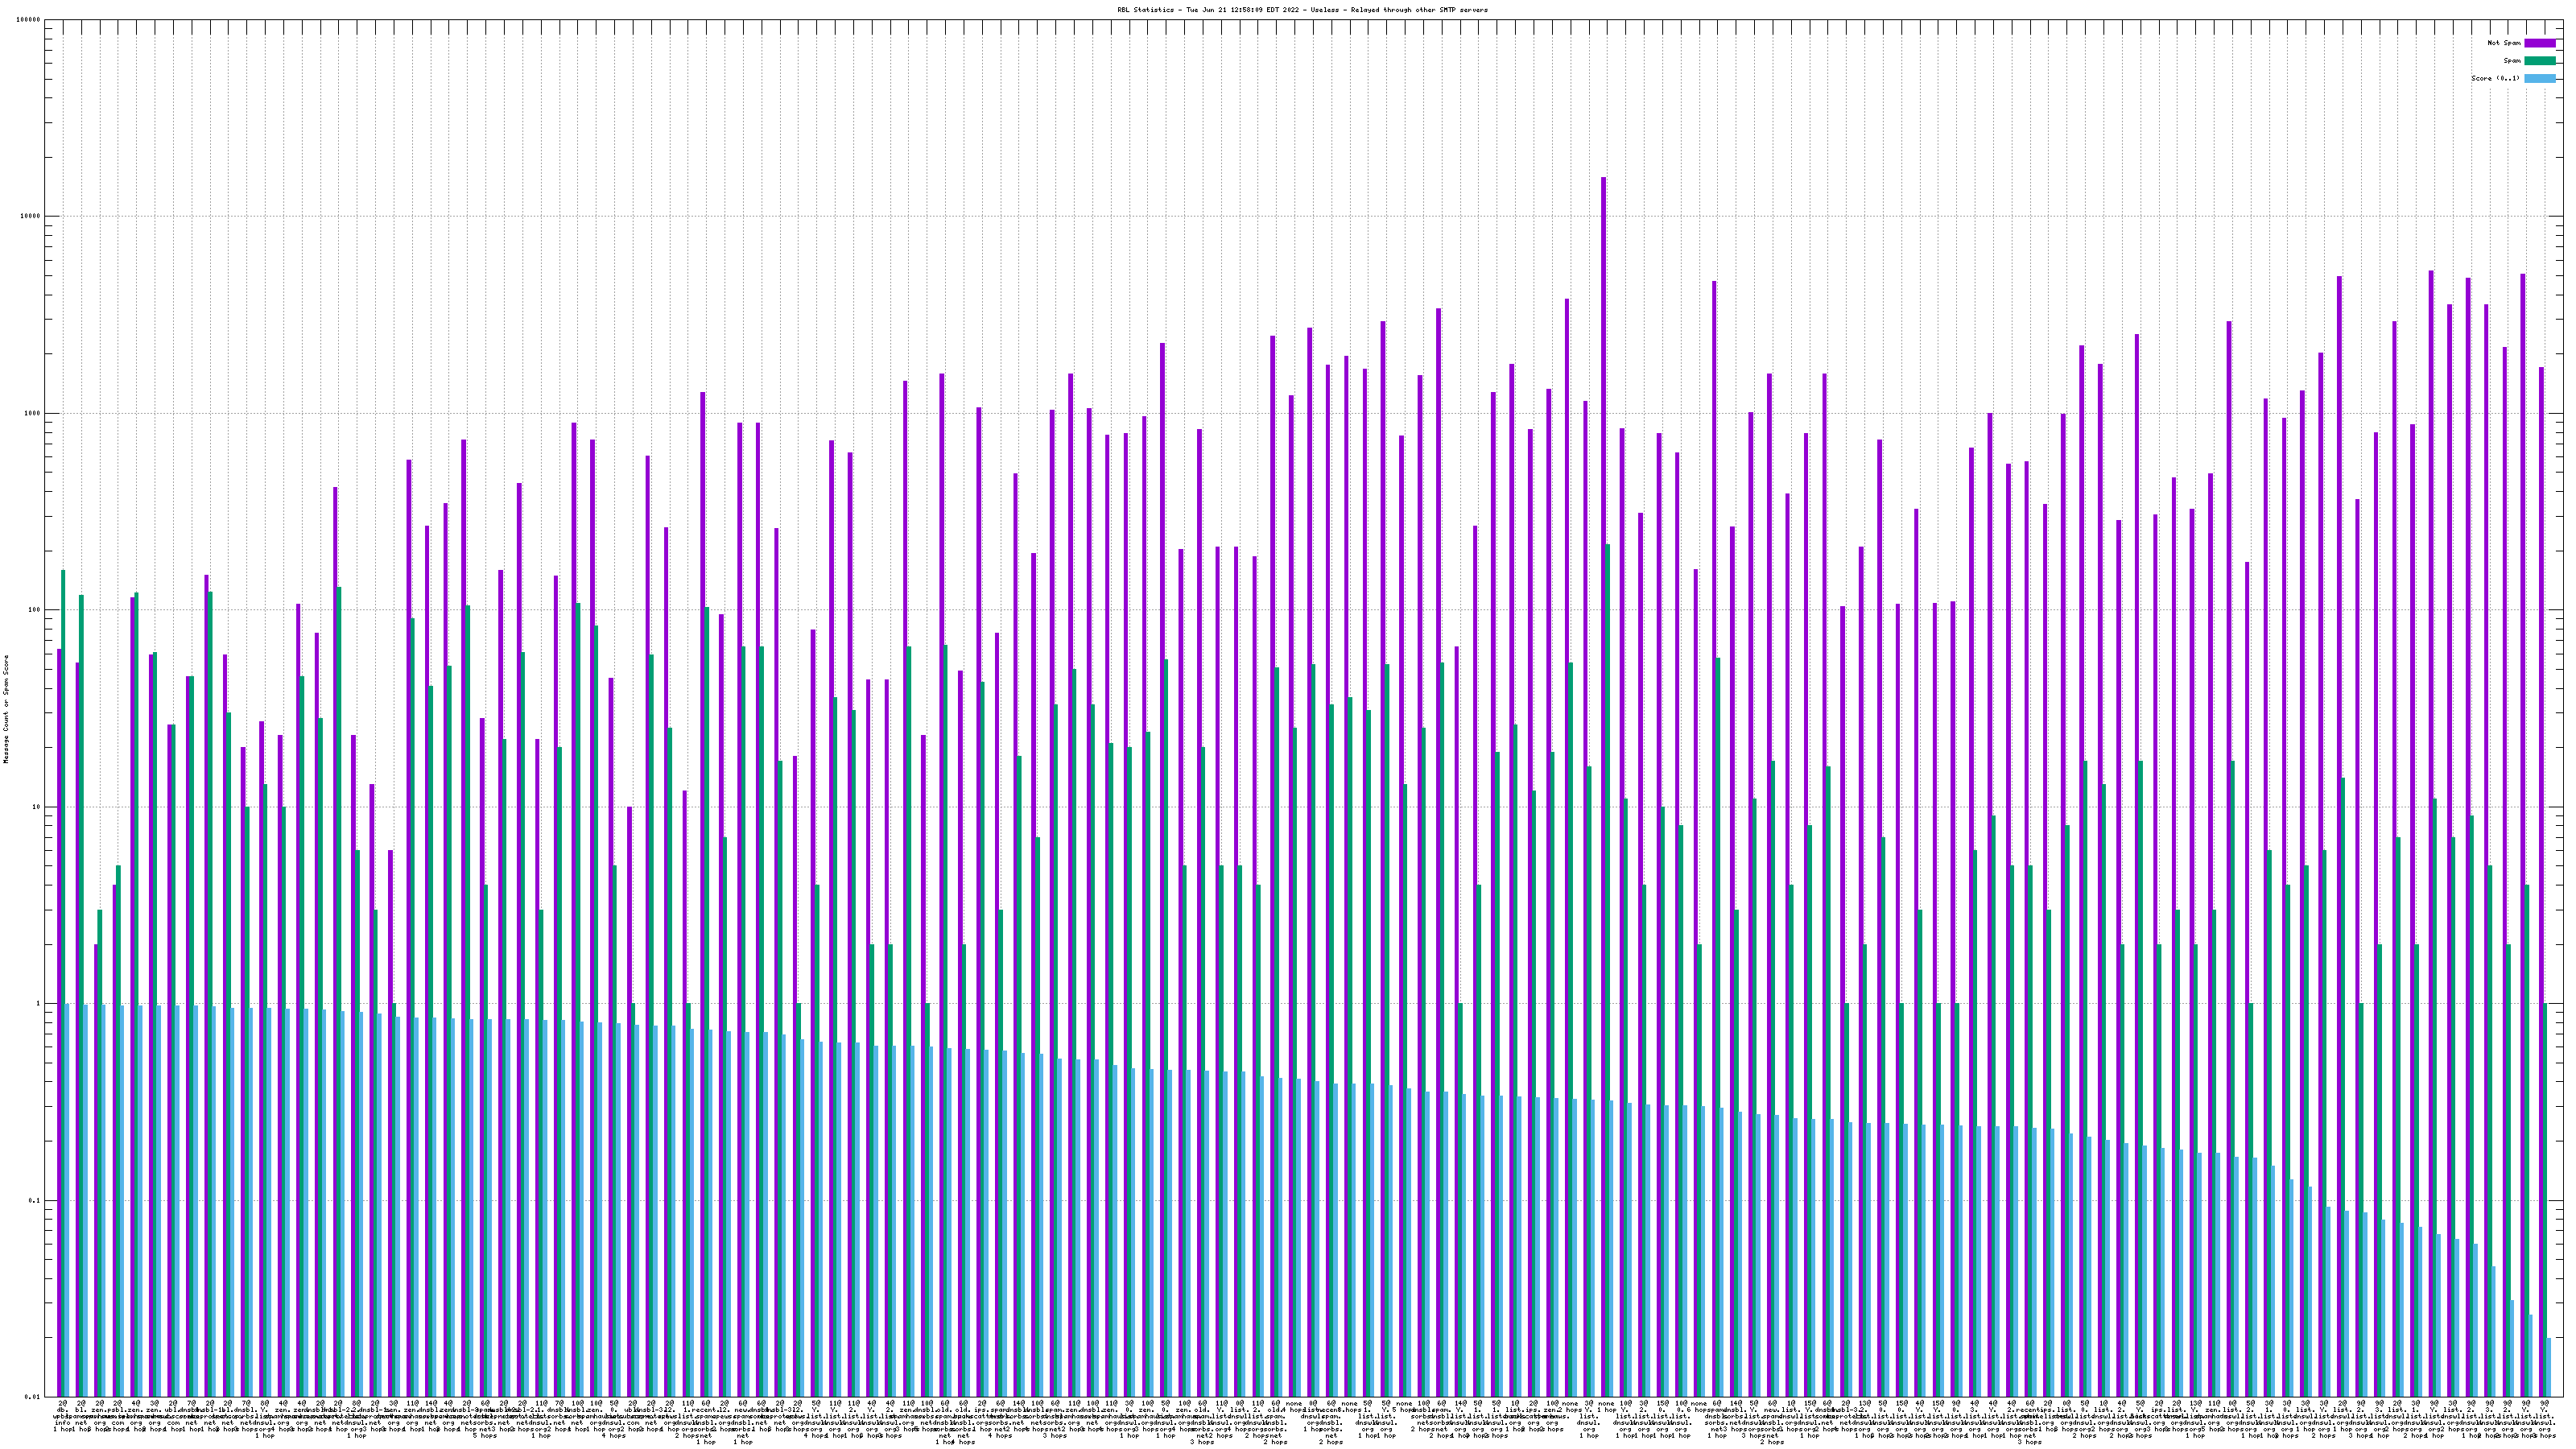Click the blue Score legend swatch
2576x1449 pixels.
pyautogui.click(x=2540, y=78)
